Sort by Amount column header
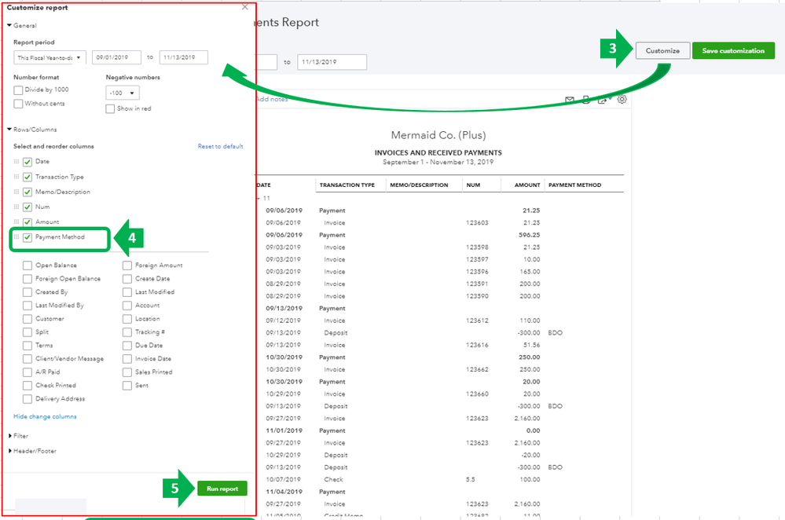The image size is (785, 520). [x=527, y=185]
